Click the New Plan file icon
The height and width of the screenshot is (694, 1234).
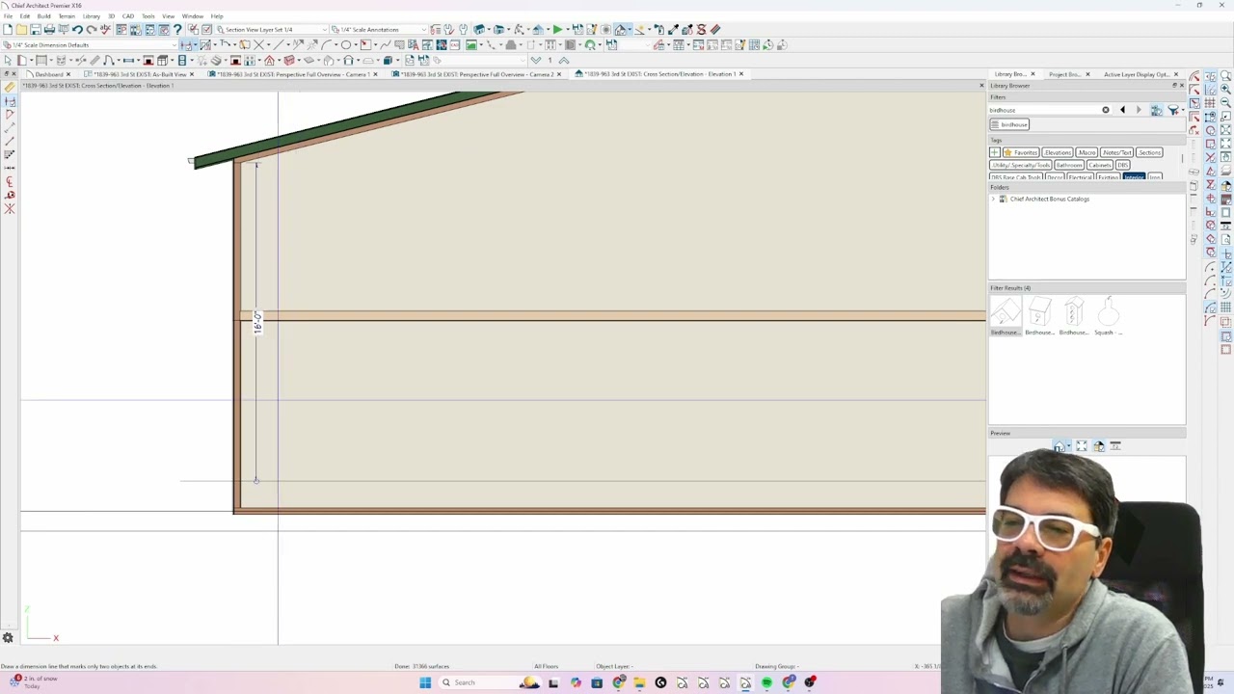click(8, 29)
